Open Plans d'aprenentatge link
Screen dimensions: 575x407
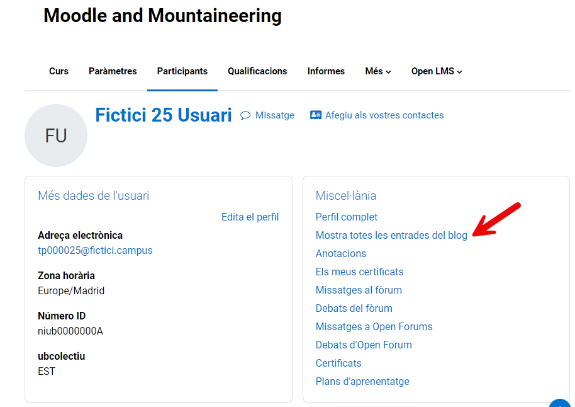362,381
